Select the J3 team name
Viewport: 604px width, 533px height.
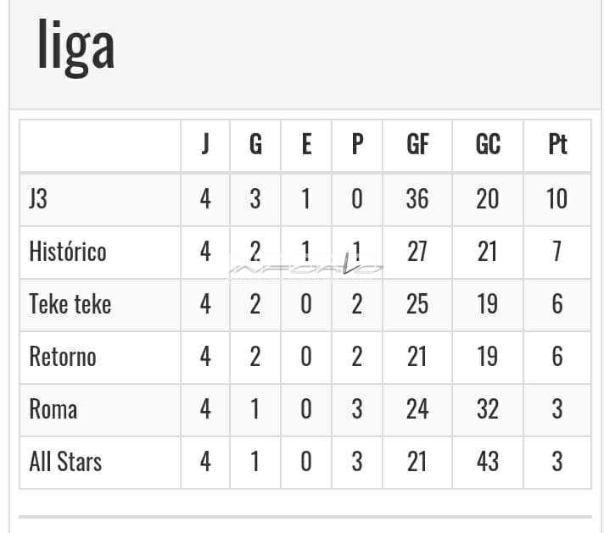coord(39,199)
